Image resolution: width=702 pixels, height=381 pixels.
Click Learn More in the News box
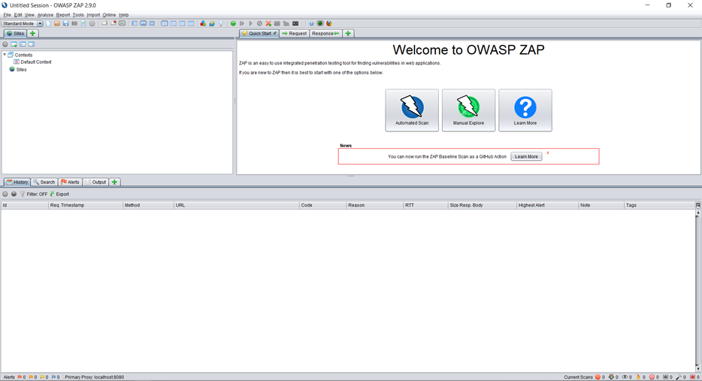526,157
